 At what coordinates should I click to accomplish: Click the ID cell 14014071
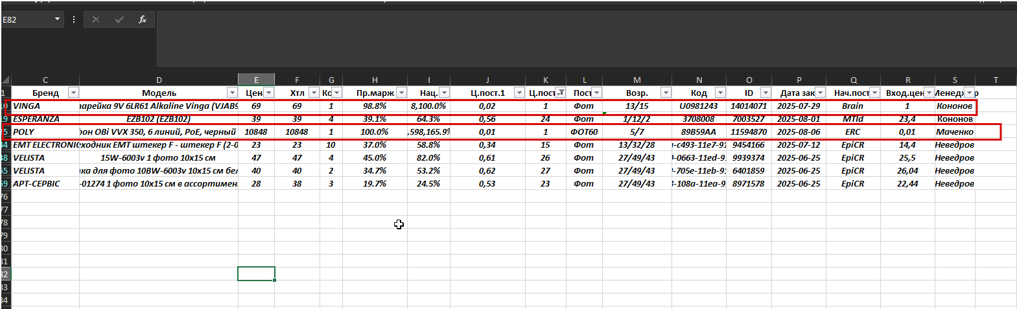pyautogui.click(x=749, y=106)
